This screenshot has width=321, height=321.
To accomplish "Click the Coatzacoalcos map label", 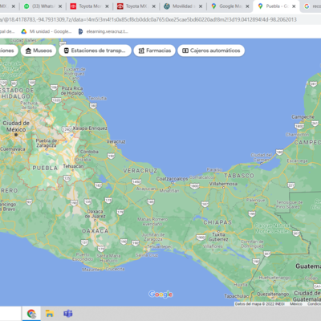I will 172,178.
